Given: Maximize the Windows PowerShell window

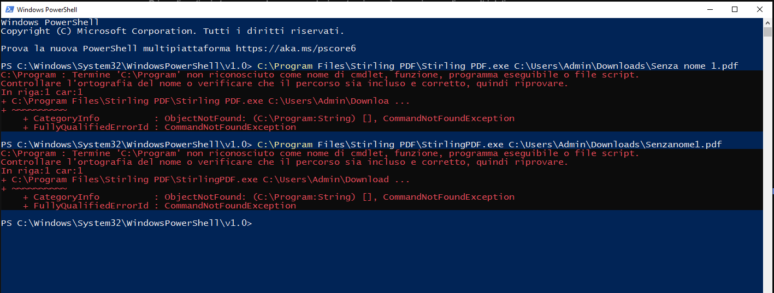Looking at the screenshot, I should (735, 9).
